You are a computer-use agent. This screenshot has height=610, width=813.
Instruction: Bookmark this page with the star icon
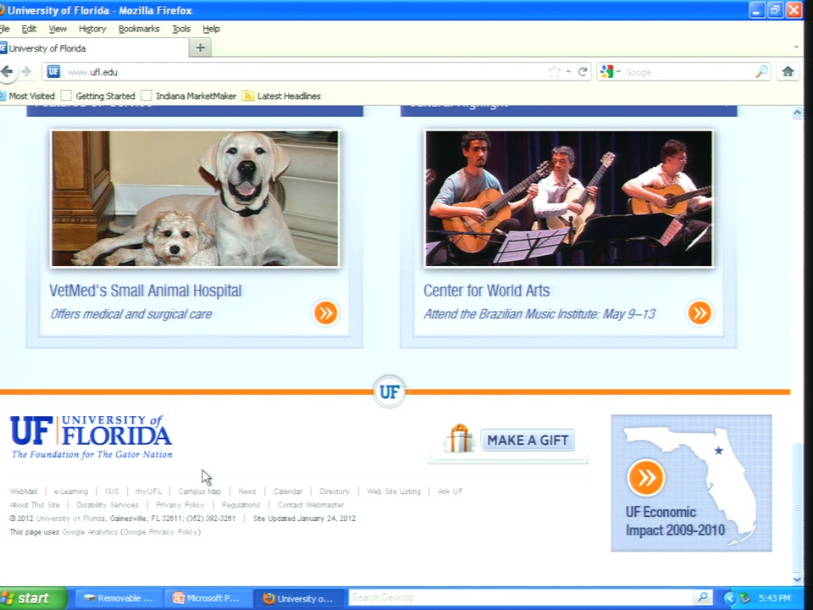[554, 71]
